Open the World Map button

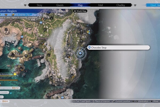80,11
